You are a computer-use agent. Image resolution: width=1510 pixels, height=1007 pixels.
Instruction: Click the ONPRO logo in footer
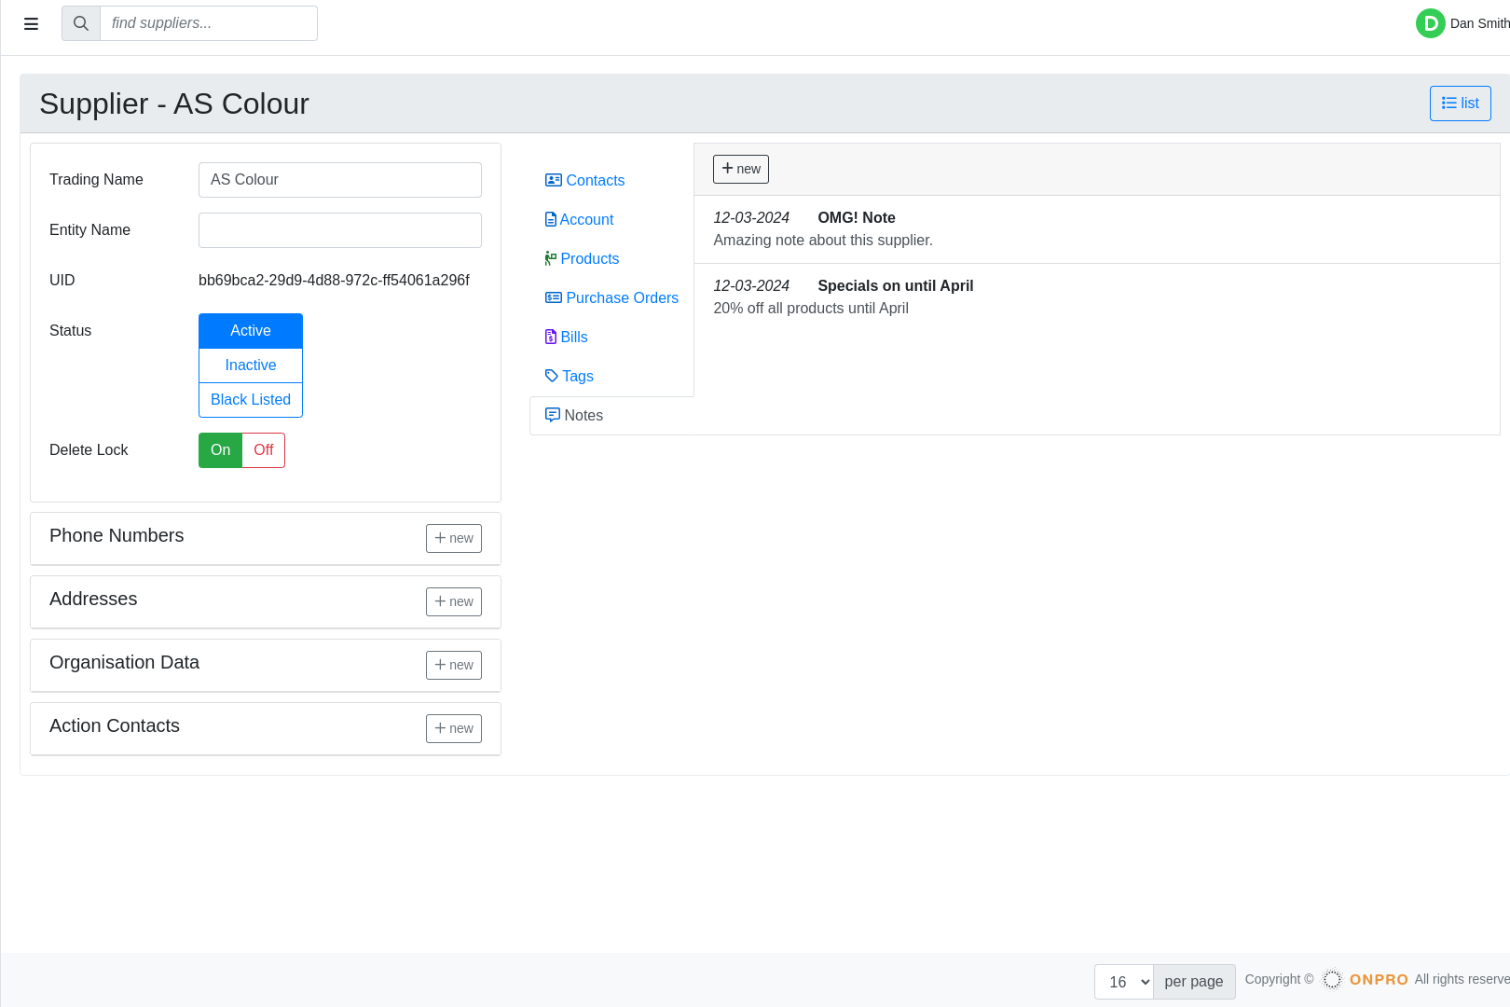click(x=1366, y=979)
